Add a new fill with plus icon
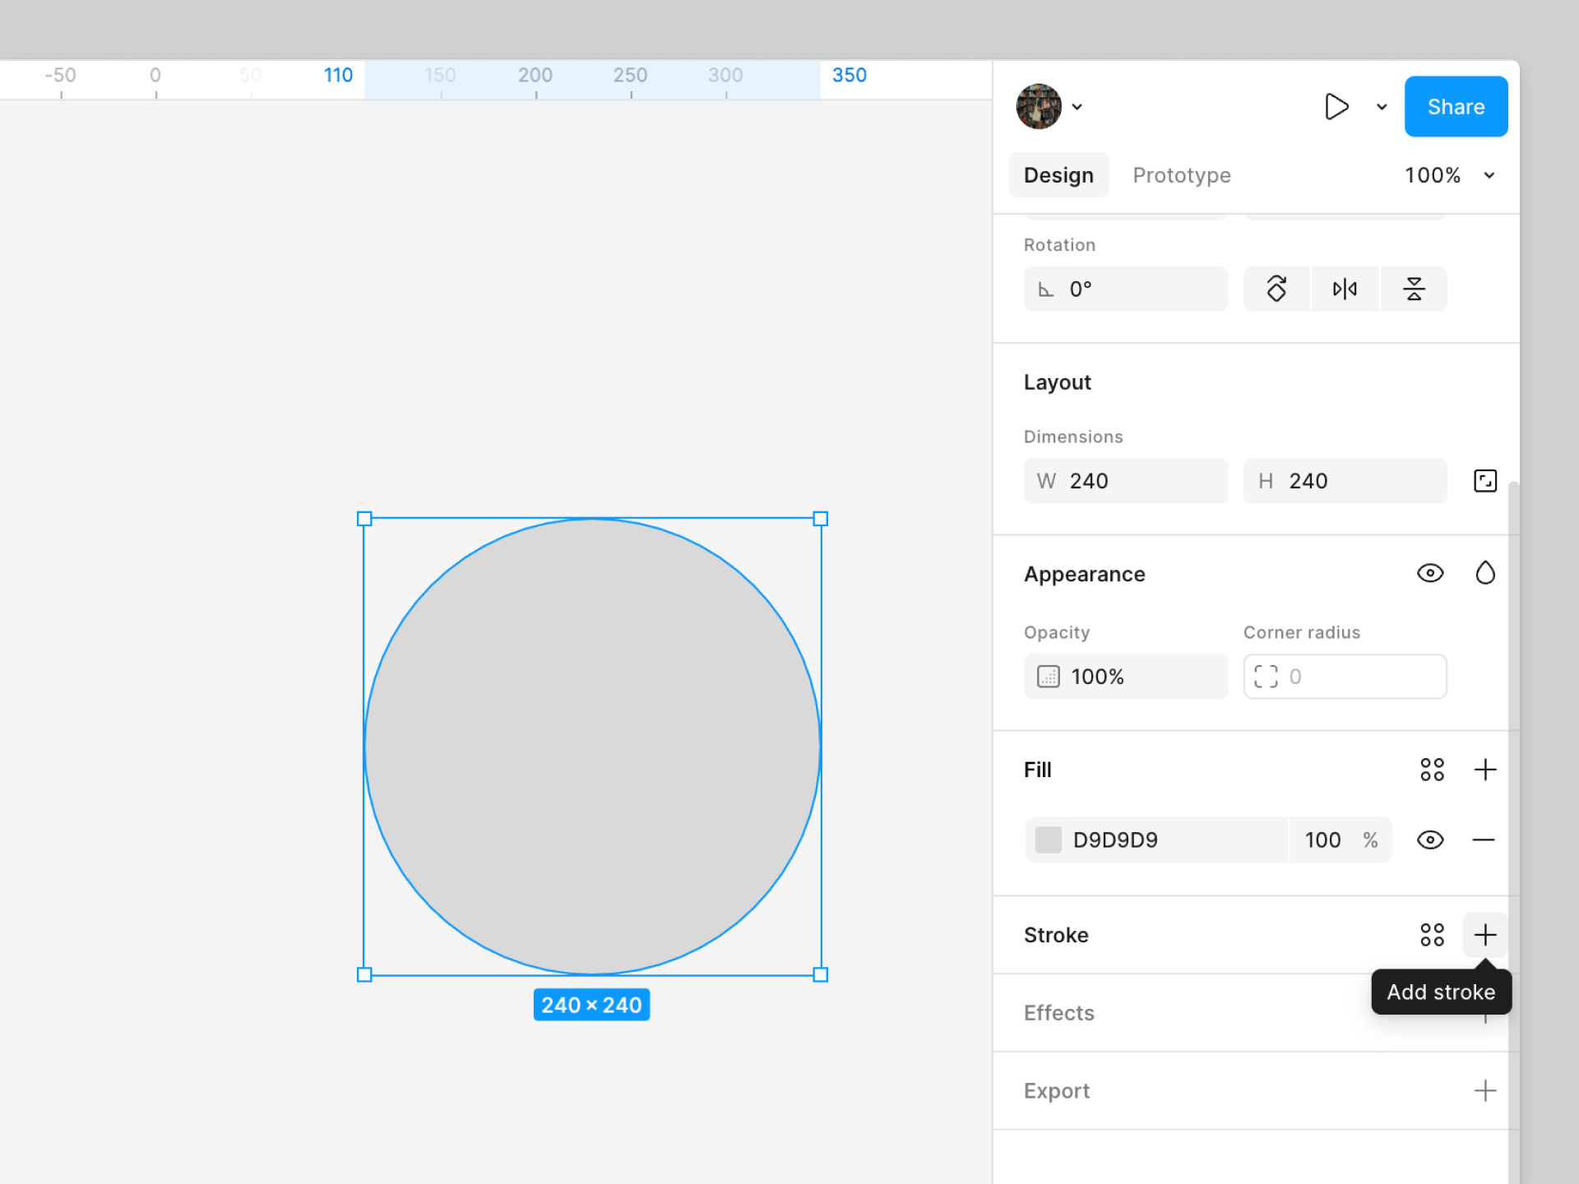 point(1484,770)
